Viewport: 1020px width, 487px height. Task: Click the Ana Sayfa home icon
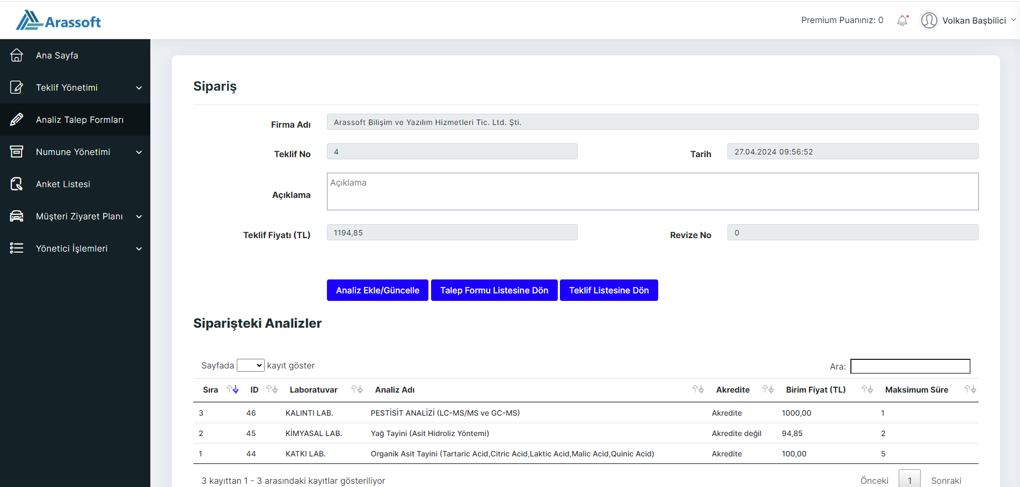pos(17,55)
